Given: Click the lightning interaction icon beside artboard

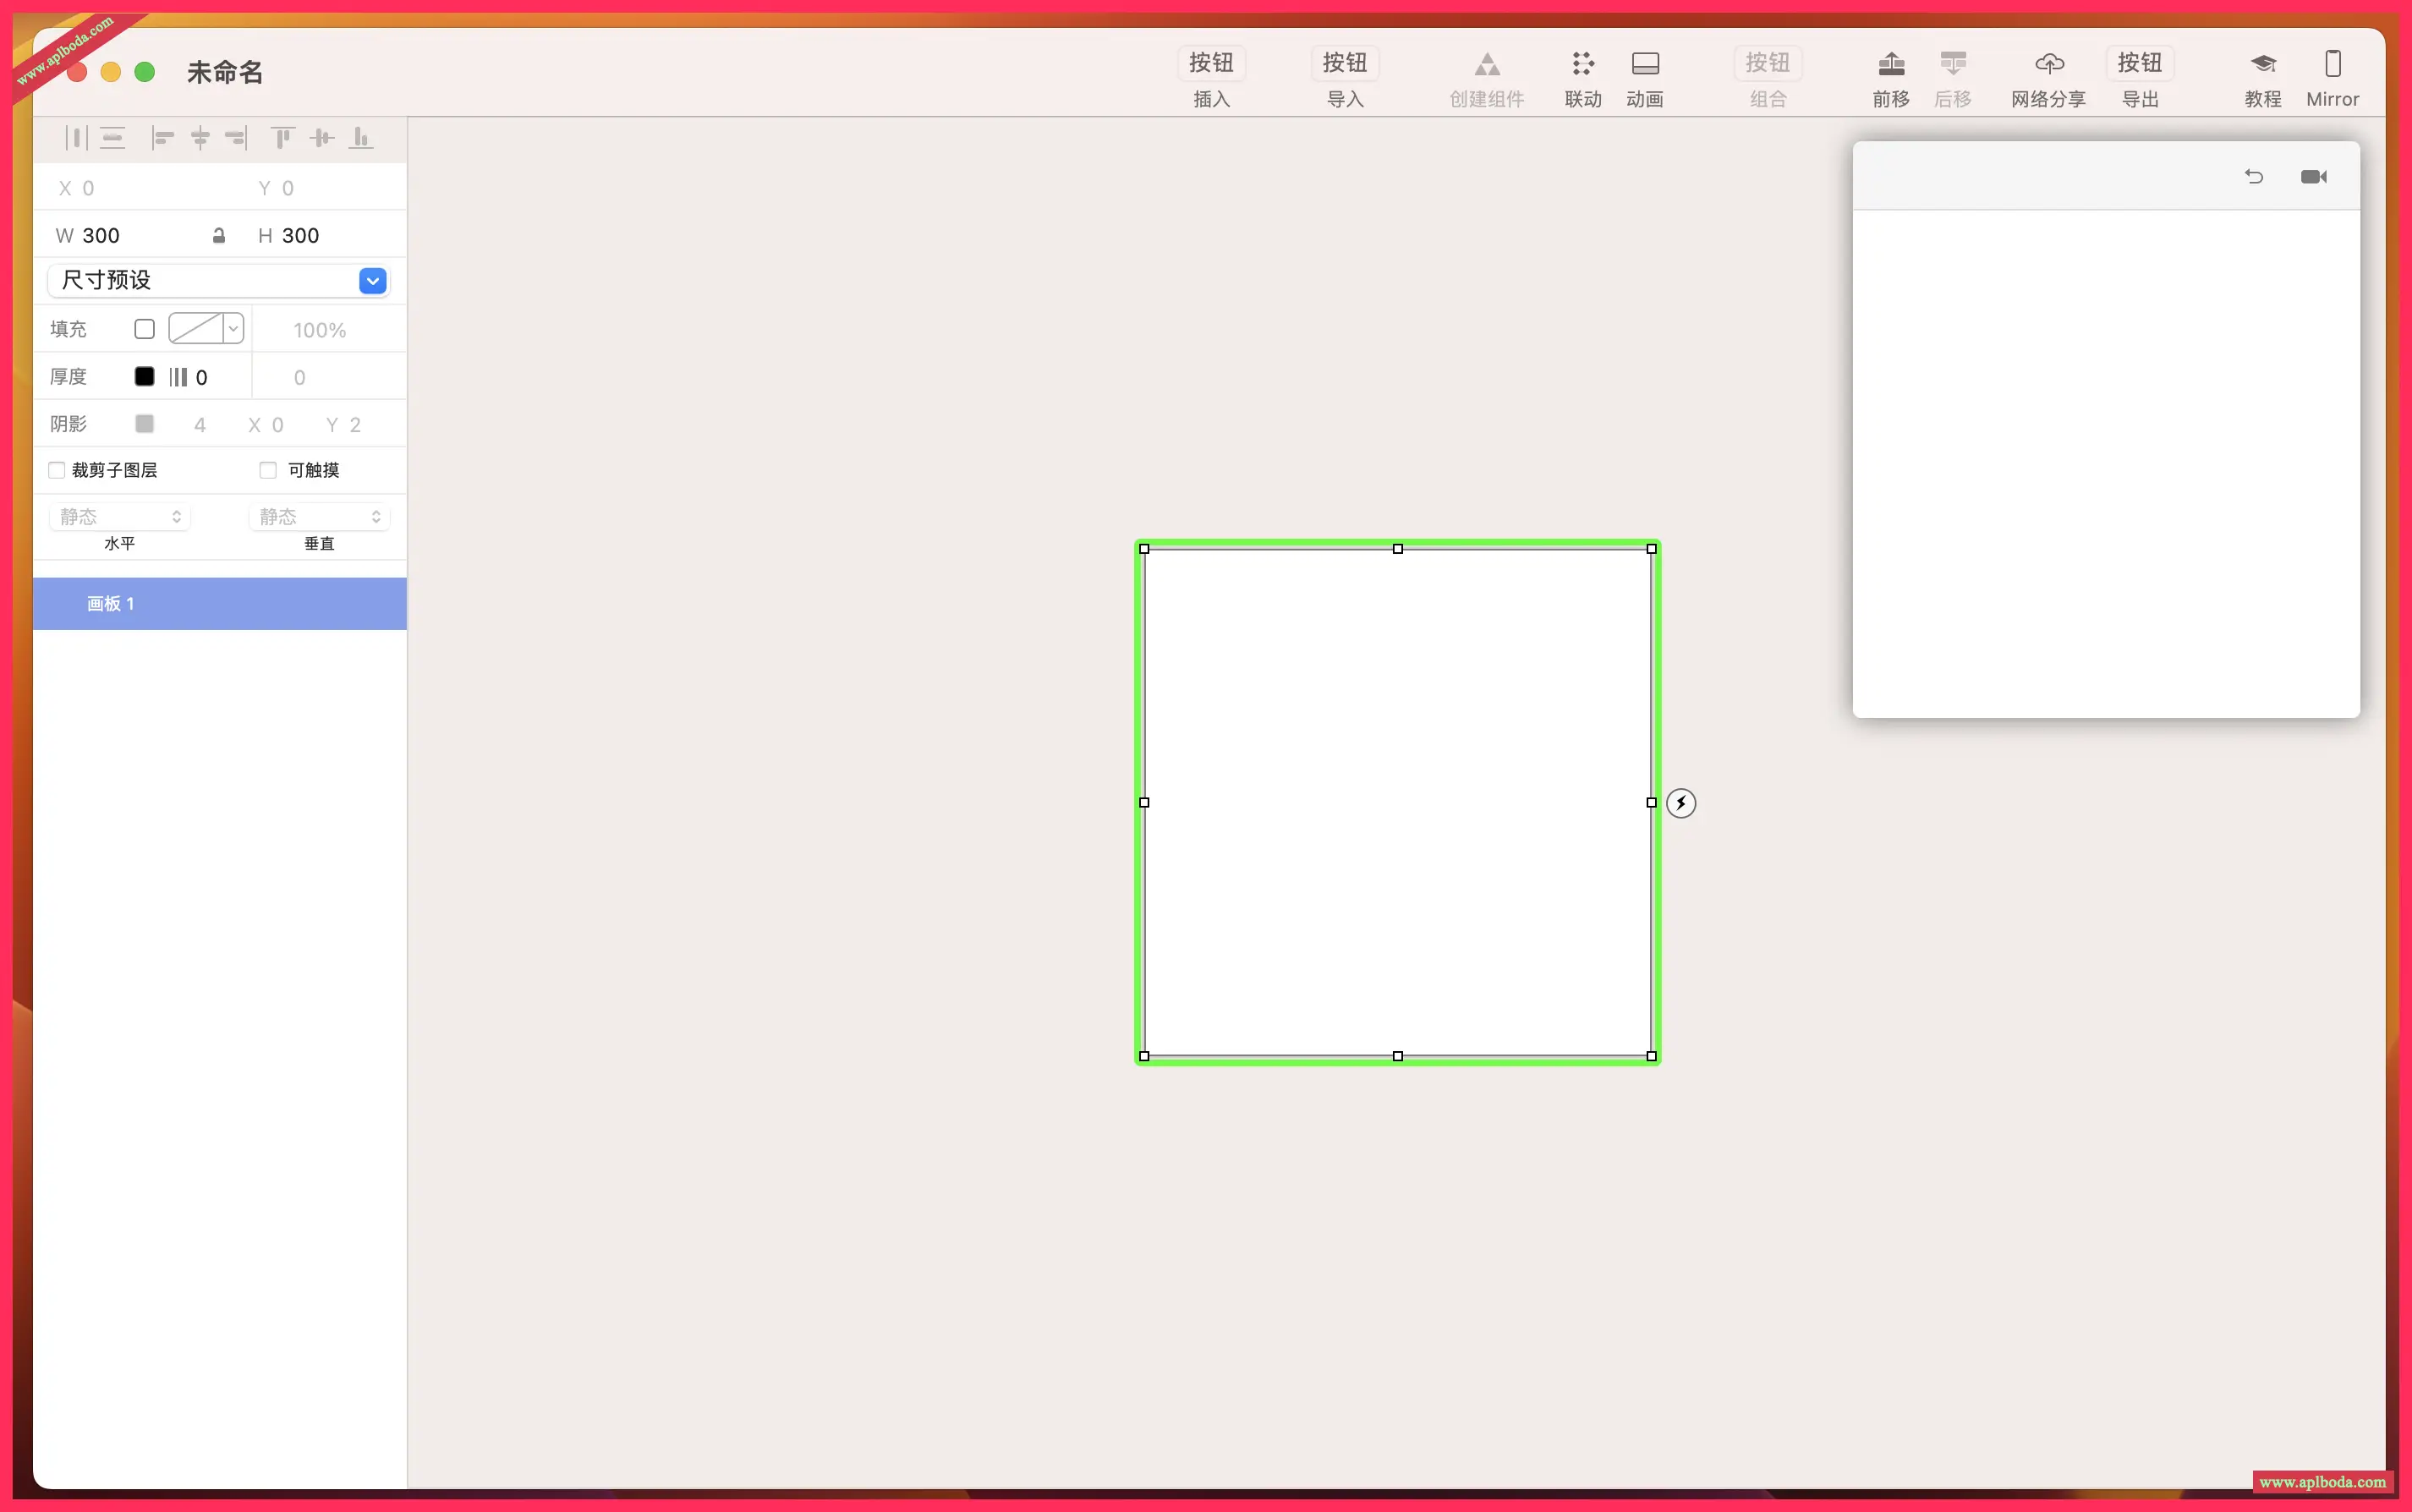Looking at the screenshot, I should [x=1681, y=803].
